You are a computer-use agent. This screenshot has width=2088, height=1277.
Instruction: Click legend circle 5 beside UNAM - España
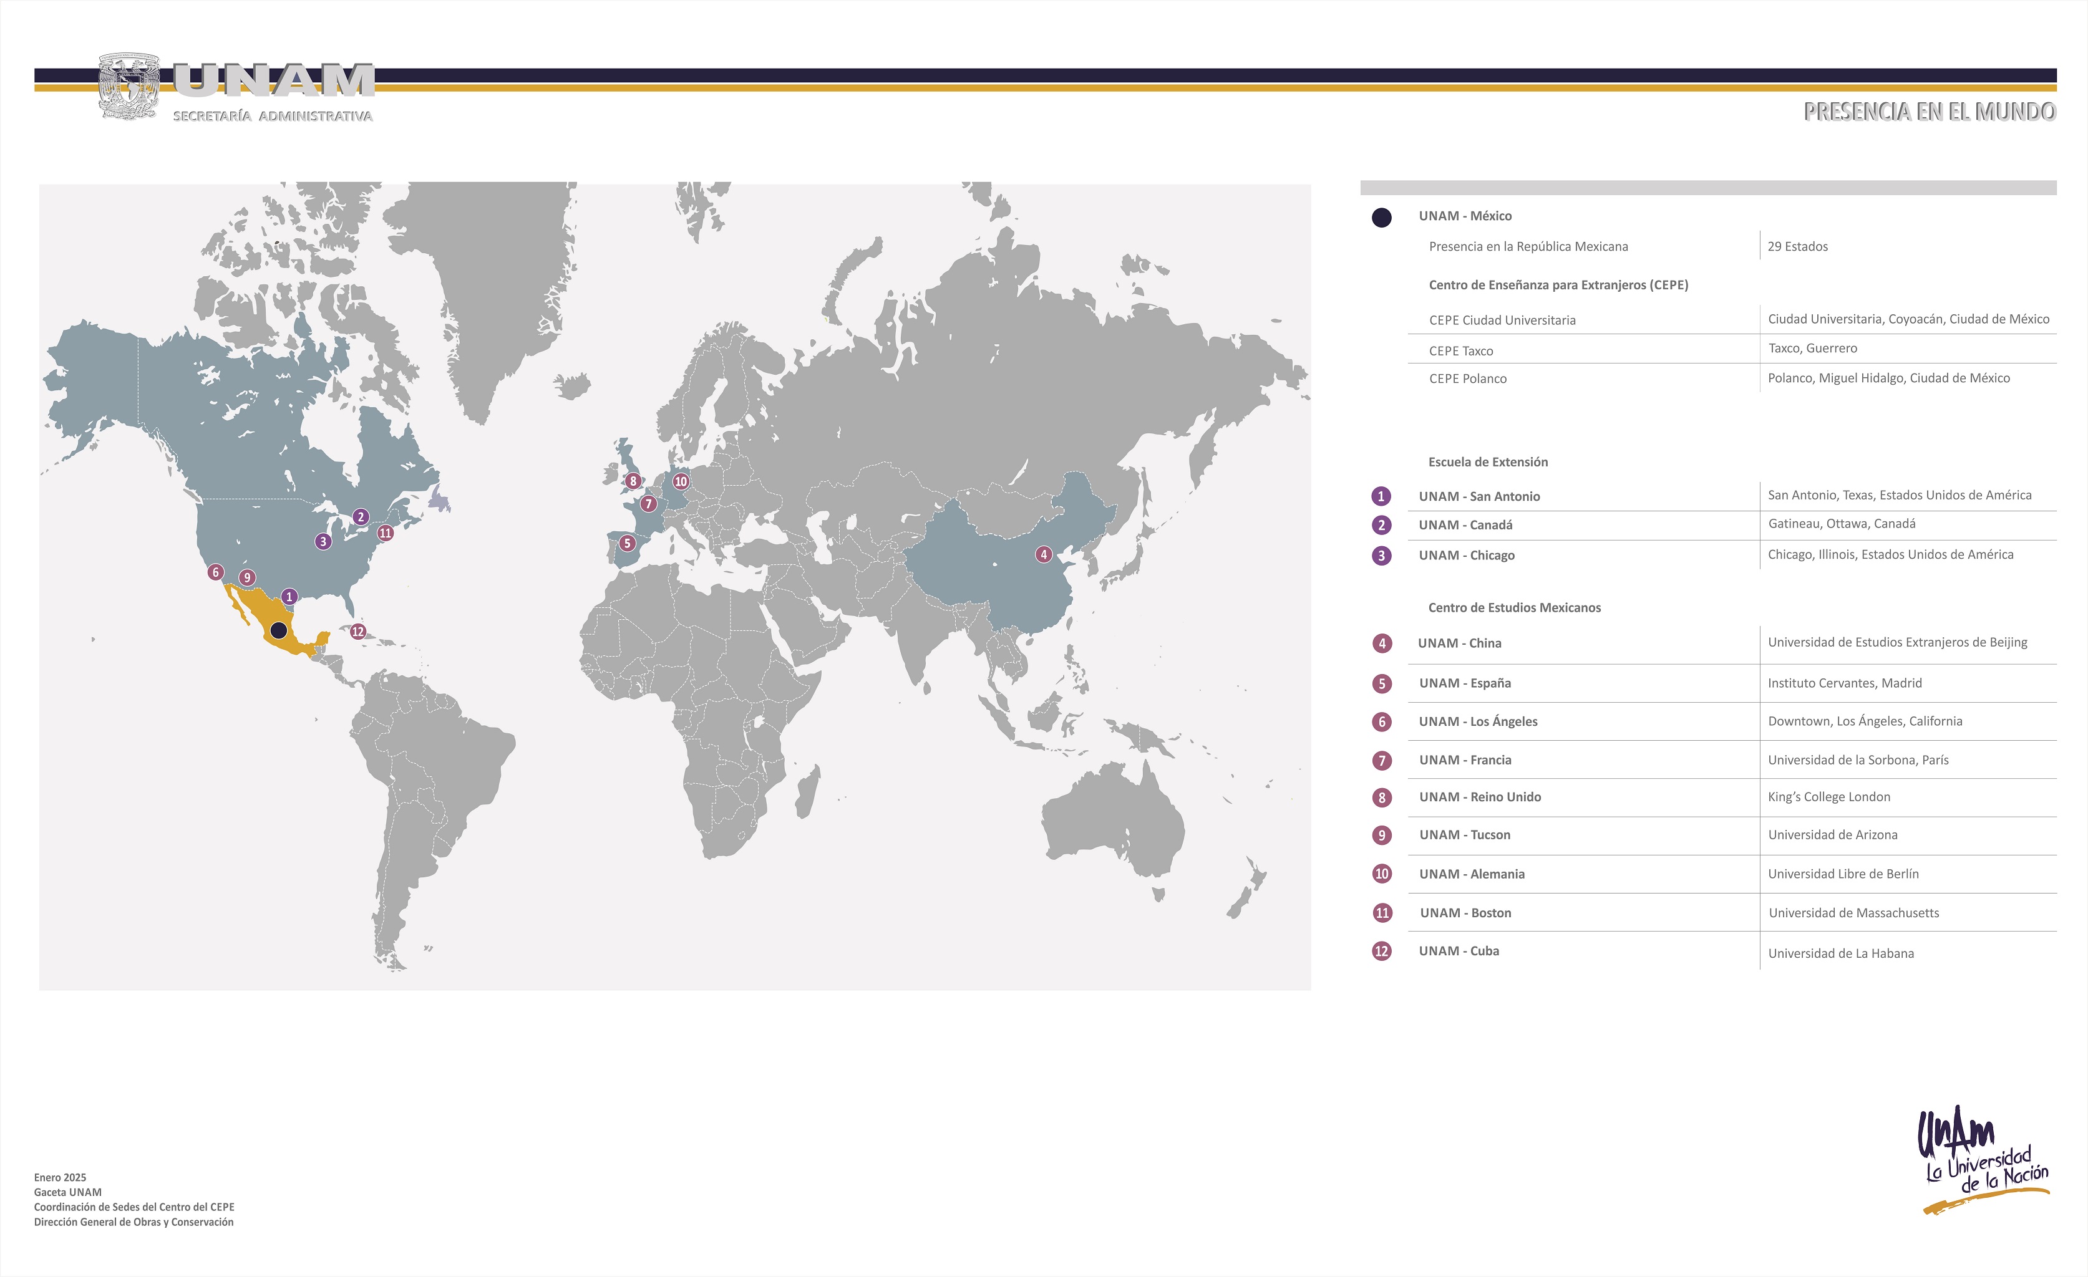pyautogui.click(x=1382, y=683)
